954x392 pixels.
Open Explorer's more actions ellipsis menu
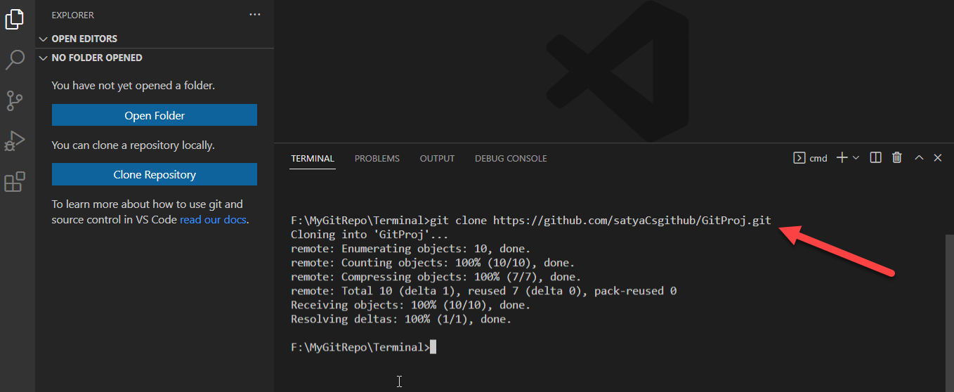pyautogui.click(x=254, y=15)
